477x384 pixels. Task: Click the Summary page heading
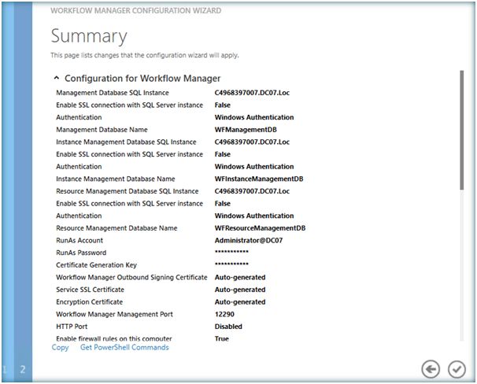[88, 35]
